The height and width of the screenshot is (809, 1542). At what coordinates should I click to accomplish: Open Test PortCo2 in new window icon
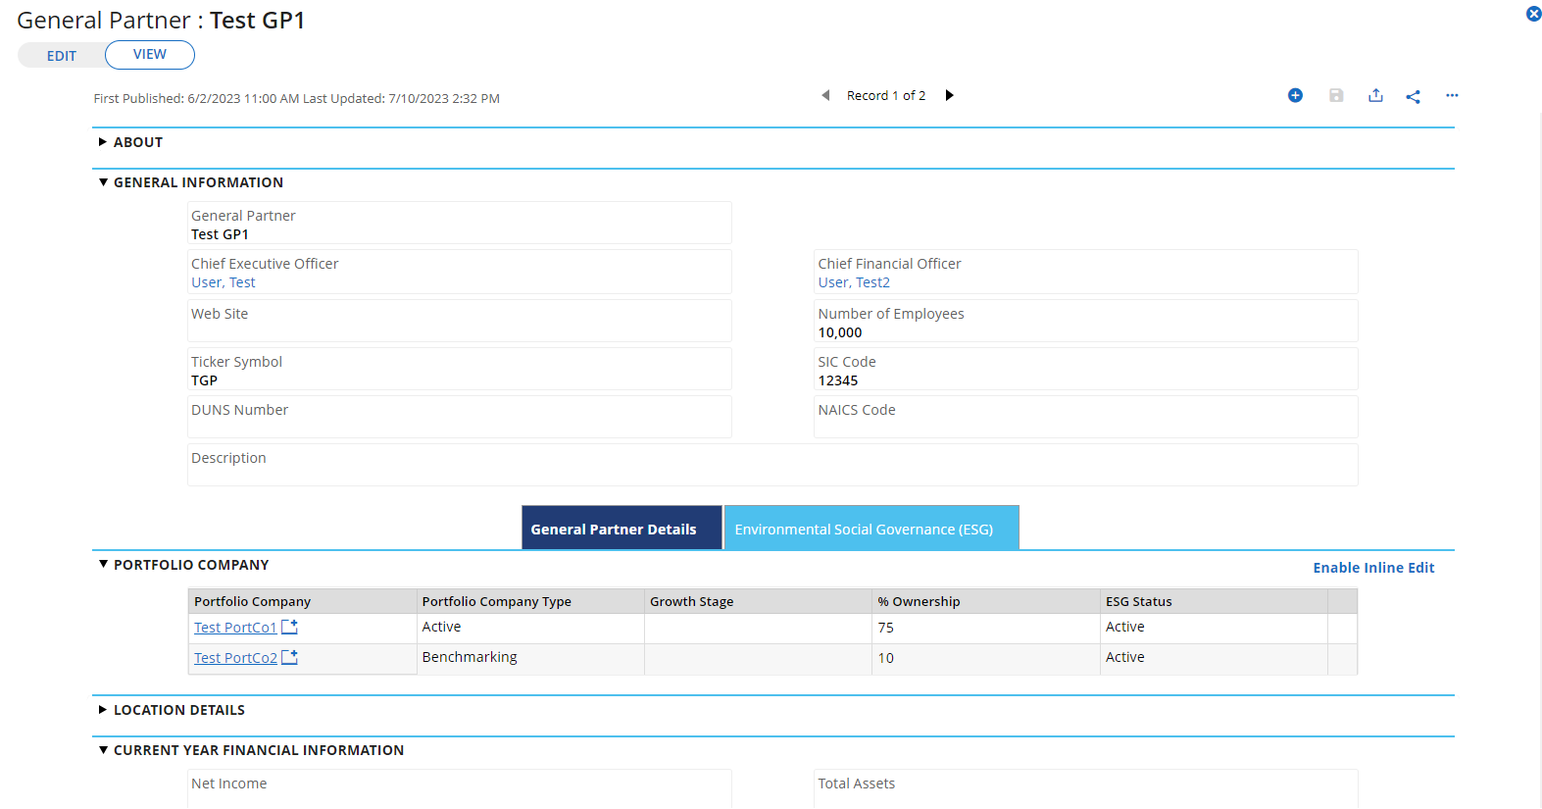point(289,657)
